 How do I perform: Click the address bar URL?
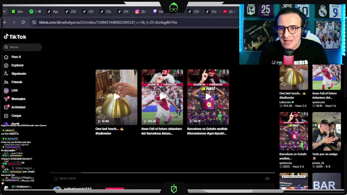click(x=108, y=22)
